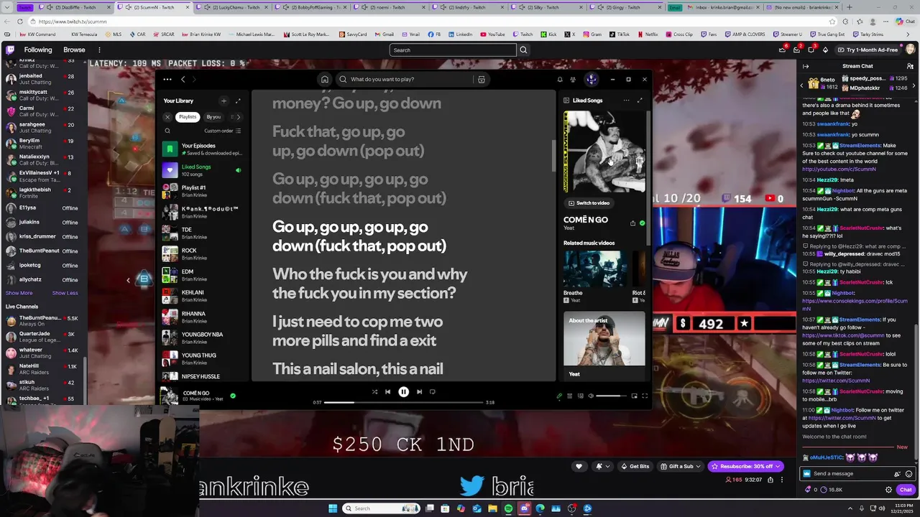Enter Spotify fullscreen mode
920x517 pixels.
tap(645, 396)
